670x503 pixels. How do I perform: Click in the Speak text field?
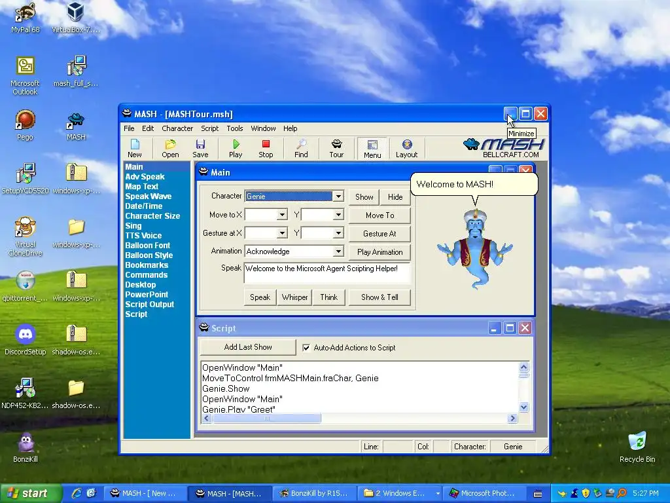pos(327,273)
